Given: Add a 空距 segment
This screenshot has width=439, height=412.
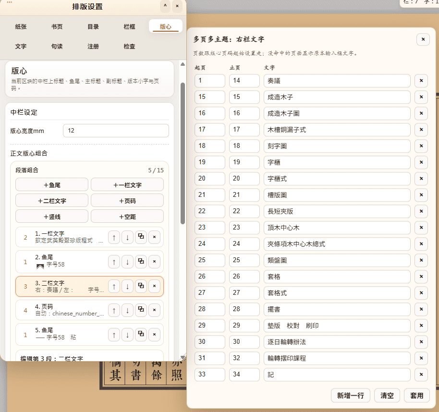Looking at the screenshot, I should (127, 217).
